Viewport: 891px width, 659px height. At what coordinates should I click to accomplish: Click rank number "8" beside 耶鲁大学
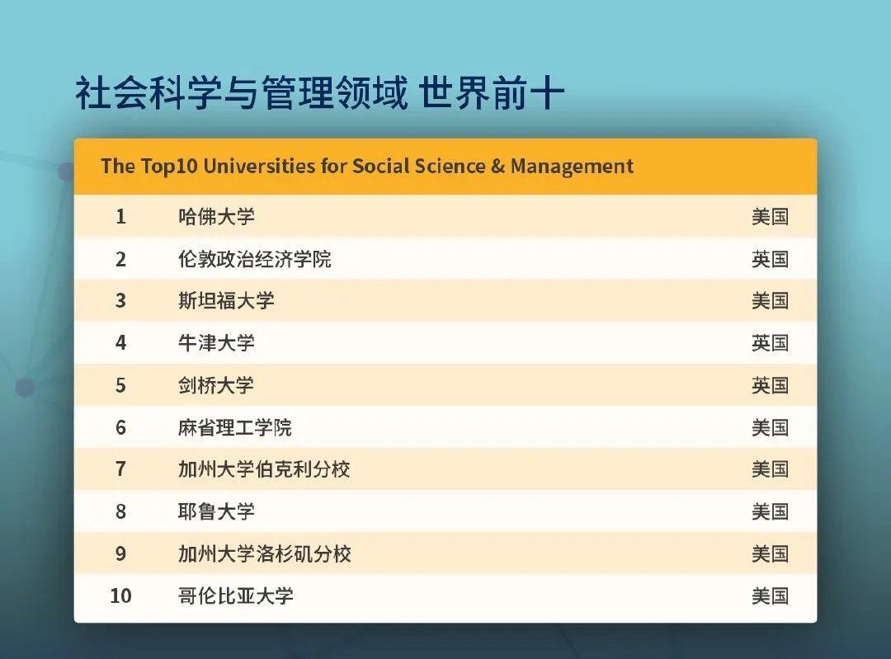pos(120,511)
